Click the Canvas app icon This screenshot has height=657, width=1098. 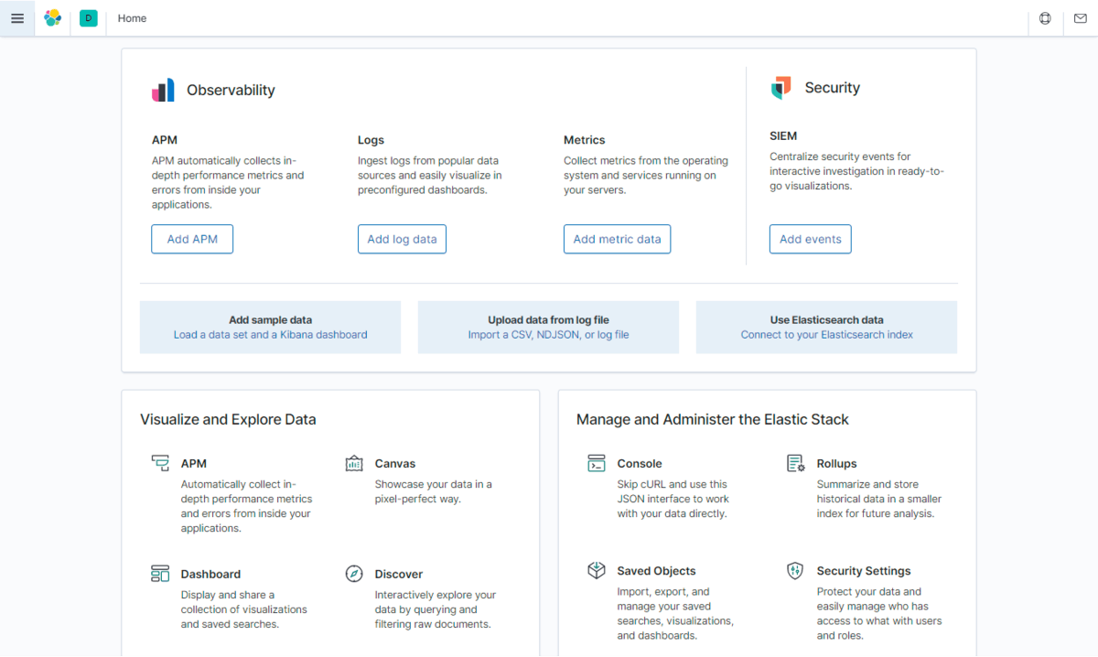tap(354, 464)
